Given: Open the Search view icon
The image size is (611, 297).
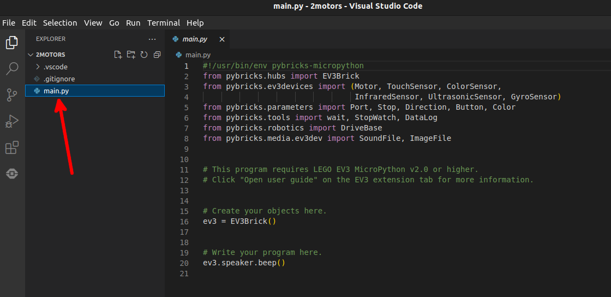Looking at the screenshot, I should click(12, 69).
